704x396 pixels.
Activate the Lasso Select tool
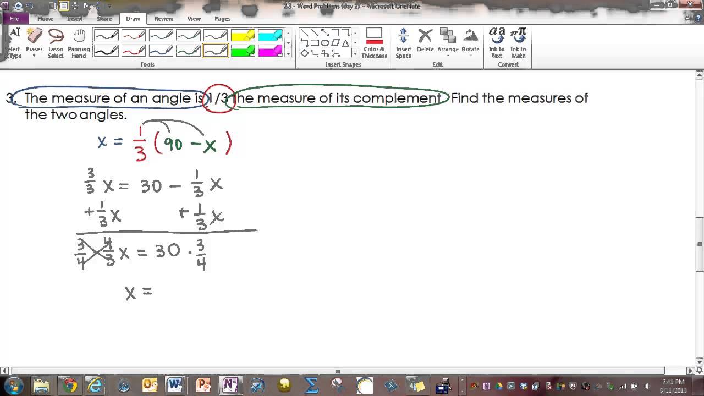click(56, 43)
